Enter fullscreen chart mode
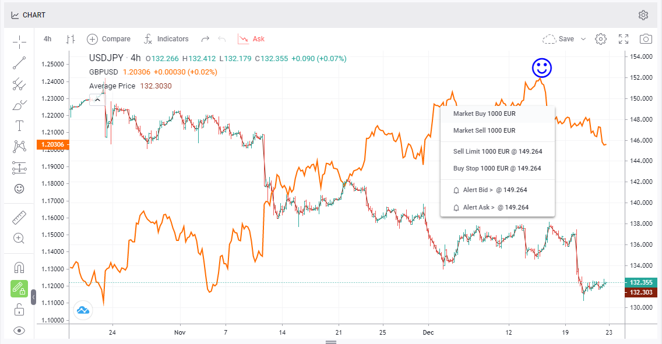The width and height of the screenshot is (662, 344). point(624,39)
